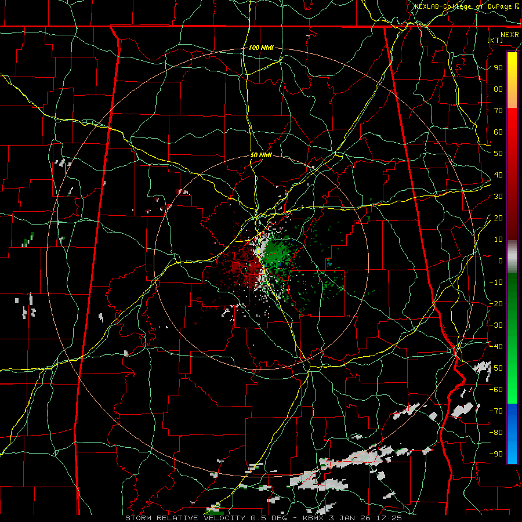Viewport: 522px width, 522px height.
Task: Click the "50" value on the velocity scale
Action: click(x=498, y=154)
